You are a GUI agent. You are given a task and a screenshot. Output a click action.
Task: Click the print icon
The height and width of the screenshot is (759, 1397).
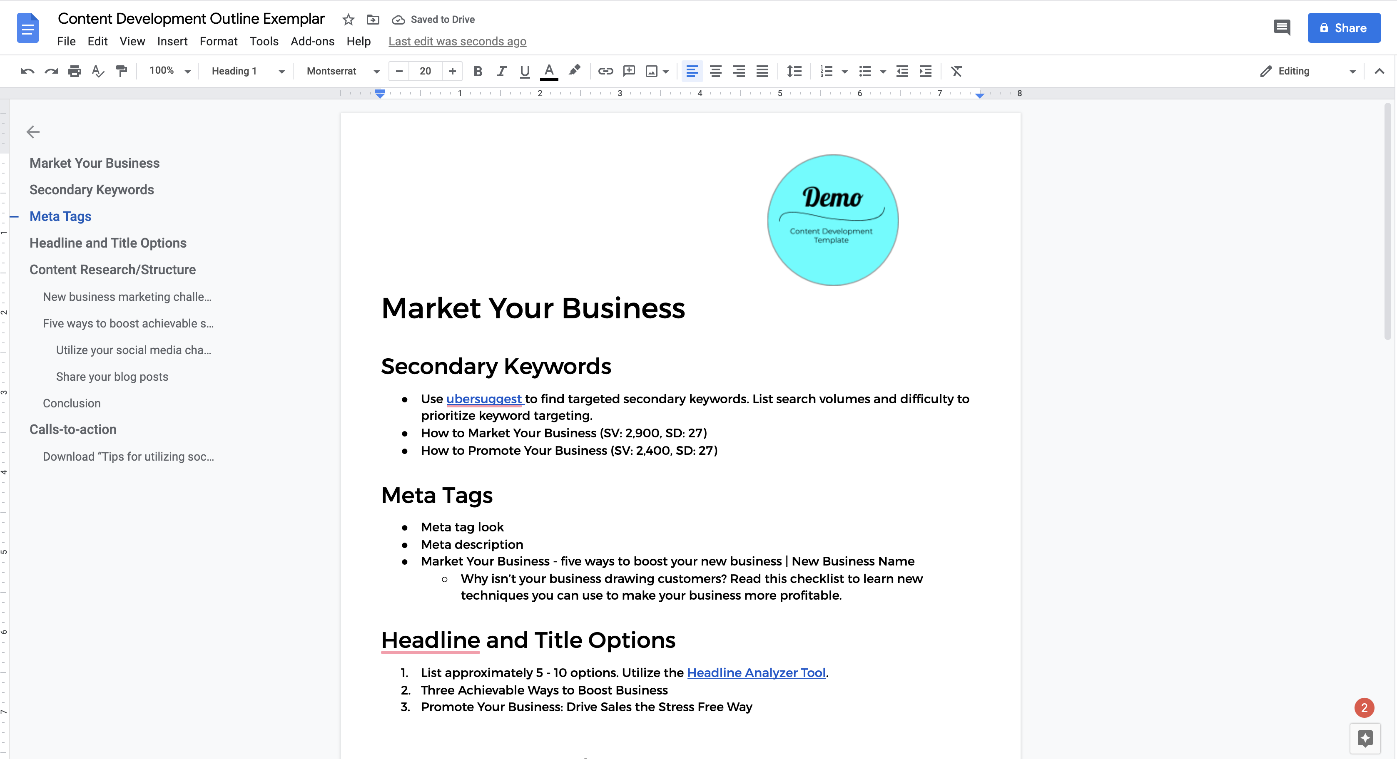pyautogui.click(x=74, y=71)
